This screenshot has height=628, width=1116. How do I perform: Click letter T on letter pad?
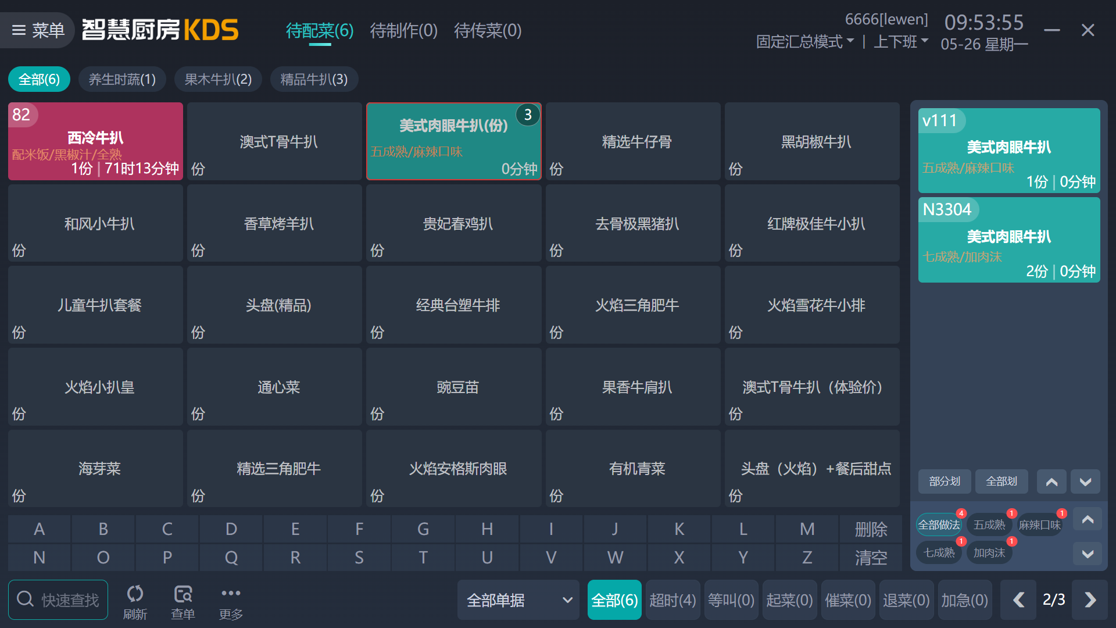pyautogui.click(x=423, y=558)
